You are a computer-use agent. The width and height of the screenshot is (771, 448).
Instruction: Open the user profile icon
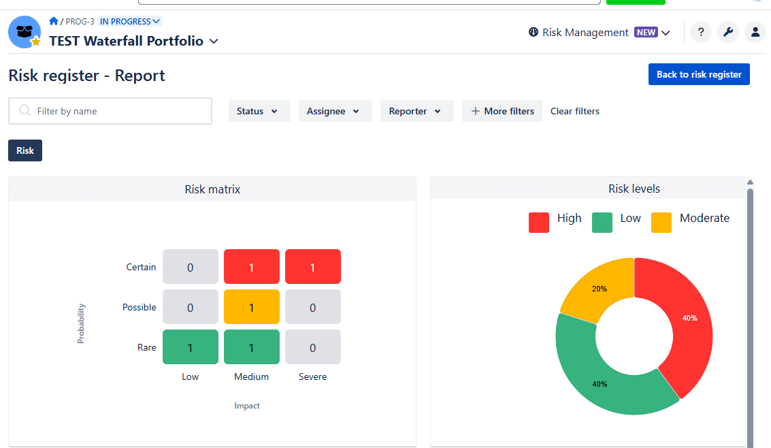[x=755, y=32]
